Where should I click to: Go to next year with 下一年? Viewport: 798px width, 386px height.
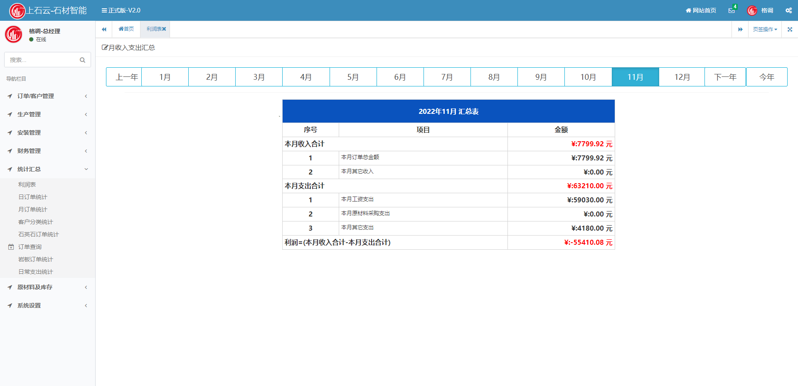point(725,77)
